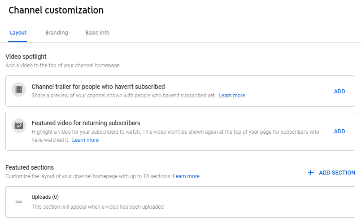Click the featured video clapperboard icon
Viewport: 361px width, 219px height.
coord(19,126)
